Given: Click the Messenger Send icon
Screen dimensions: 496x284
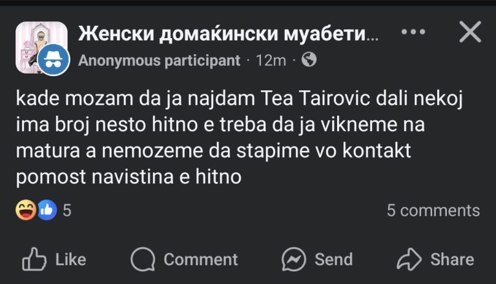Looking at the screenshot, I should coord(294,259).
